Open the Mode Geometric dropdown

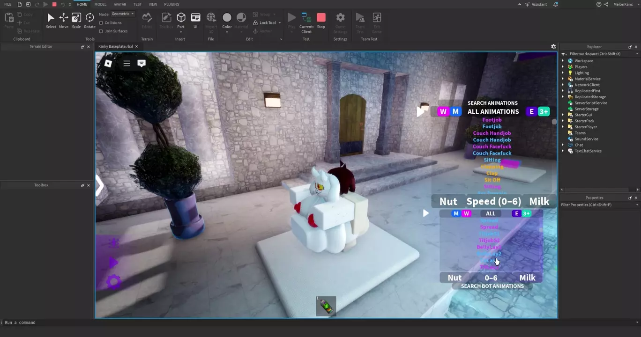(123, 14)
